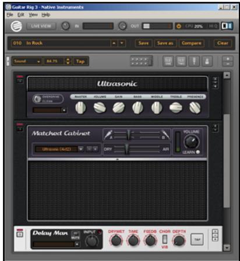Click the Guitar Rig logo icon
Image resolution: width=240 pixels, height=261 pixels.
tap(16, 26)
